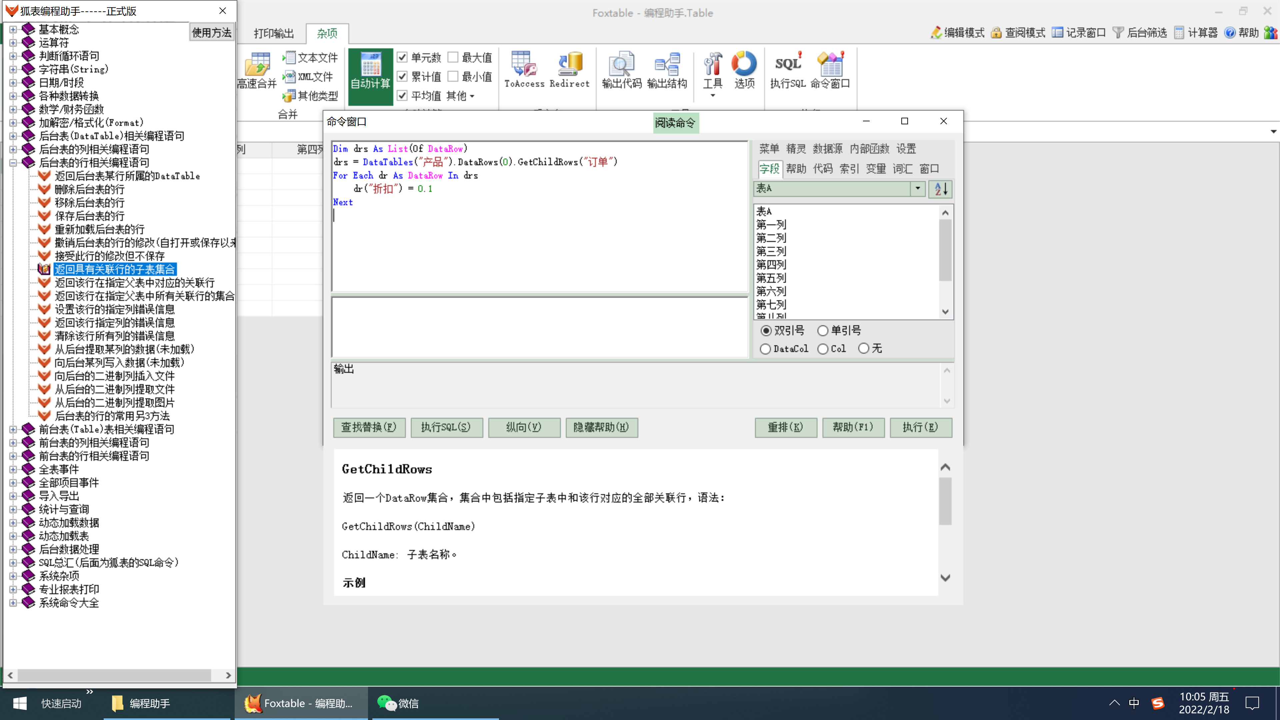
Task: Open the ToAccess tool
Action: click(x=524, y=71)
